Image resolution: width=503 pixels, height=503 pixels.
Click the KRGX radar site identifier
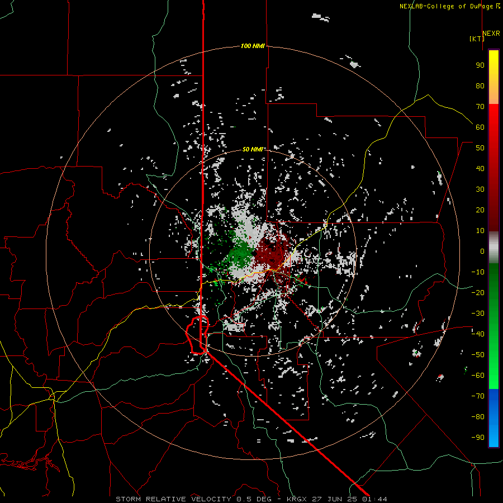299,499
